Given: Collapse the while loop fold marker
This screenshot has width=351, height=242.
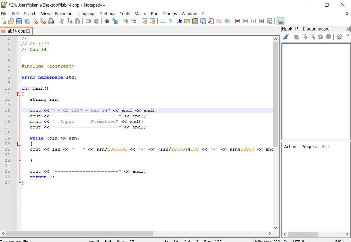Looking at the screenshot, I should point(19,144).
